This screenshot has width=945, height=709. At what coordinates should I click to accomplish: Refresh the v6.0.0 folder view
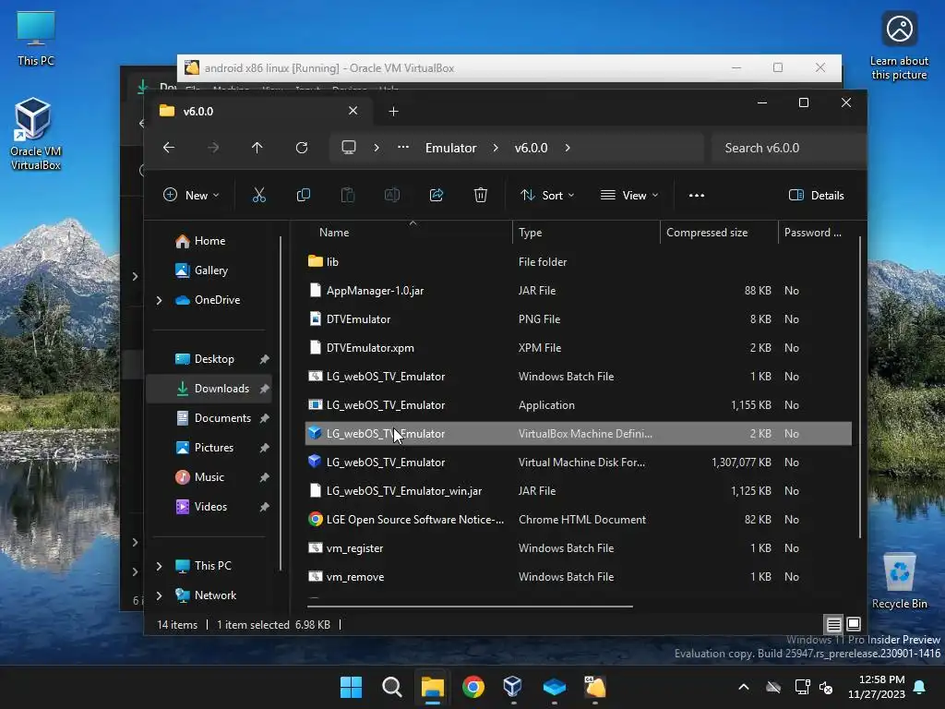point(302,148)
